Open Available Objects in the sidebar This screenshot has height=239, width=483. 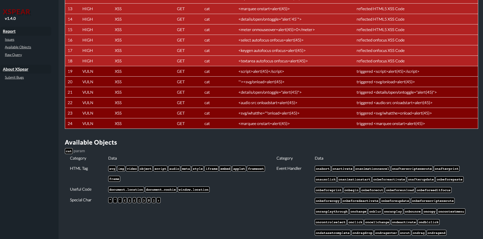[x=18, y=47]
